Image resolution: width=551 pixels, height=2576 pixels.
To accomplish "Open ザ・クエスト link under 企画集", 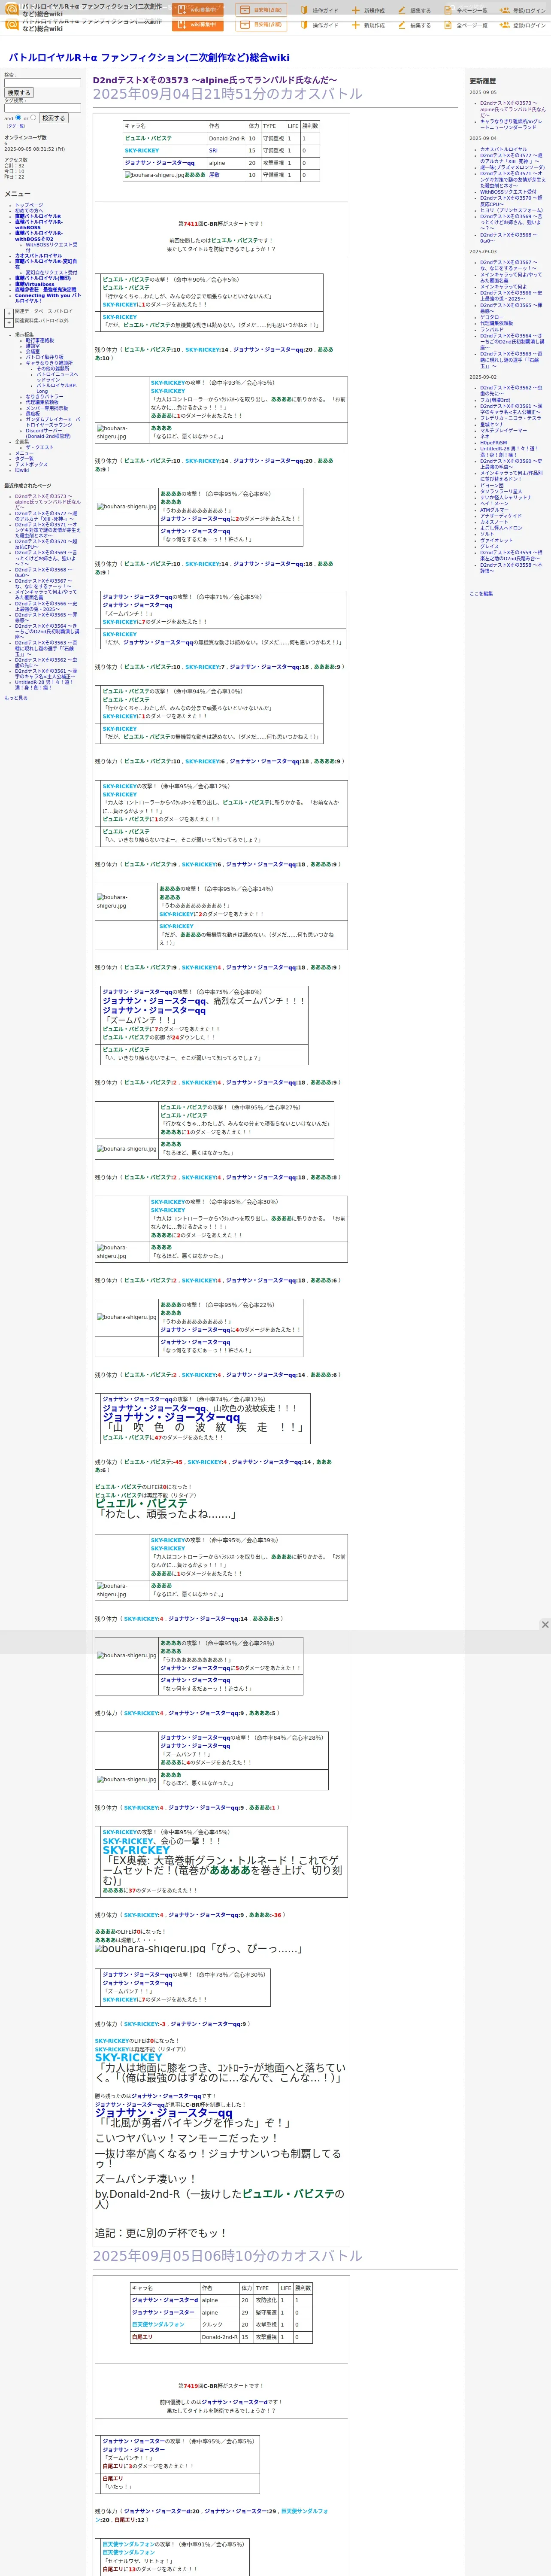I will coord(39,447).
